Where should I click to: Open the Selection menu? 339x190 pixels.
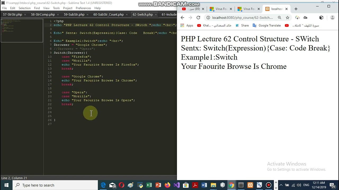pyautogui.click(x=25, y=8)
